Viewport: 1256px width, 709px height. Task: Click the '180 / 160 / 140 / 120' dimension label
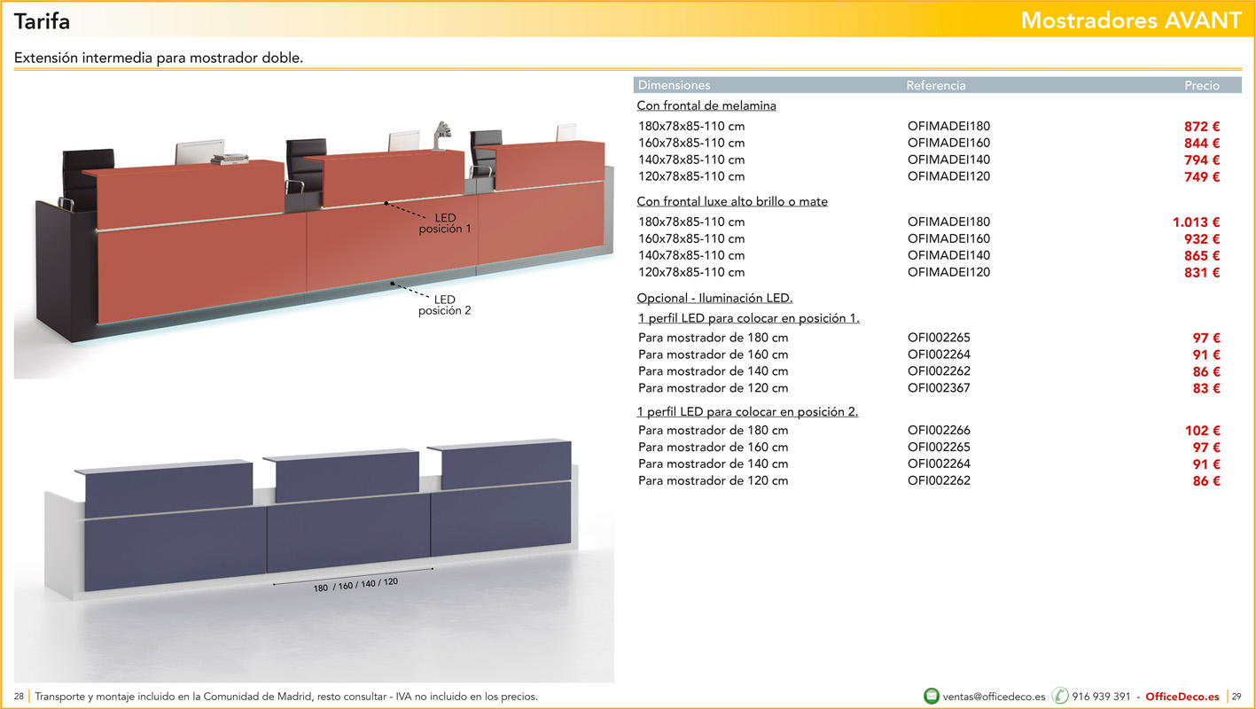[355, 585]
